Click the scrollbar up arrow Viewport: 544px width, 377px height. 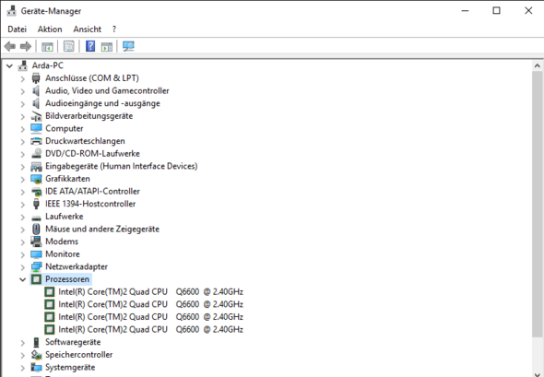(537, 65)
